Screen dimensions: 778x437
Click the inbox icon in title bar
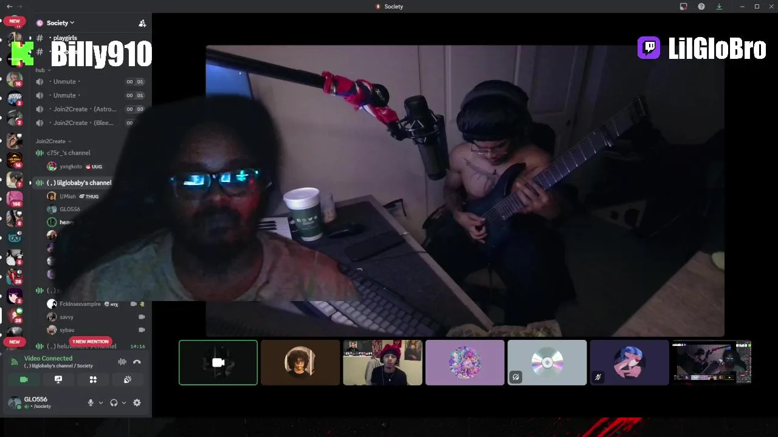(x=683, y=7)
